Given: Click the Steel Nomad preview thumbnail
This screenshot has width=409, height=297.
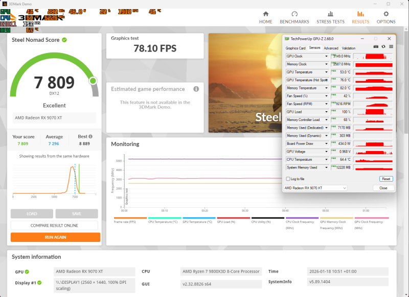Looking at the screenshot, I should [245, 83].
